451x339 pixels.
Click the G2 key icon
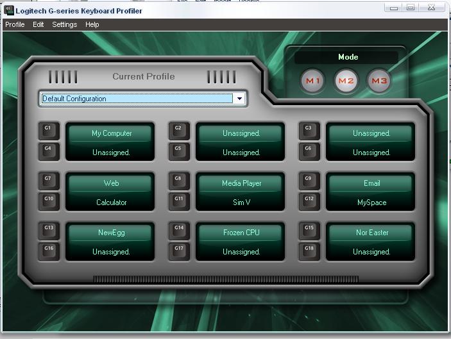click(x=179, y=131)
